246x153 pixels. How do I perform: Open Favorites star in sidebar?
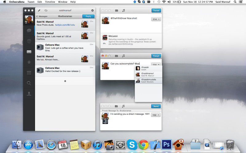29,62
